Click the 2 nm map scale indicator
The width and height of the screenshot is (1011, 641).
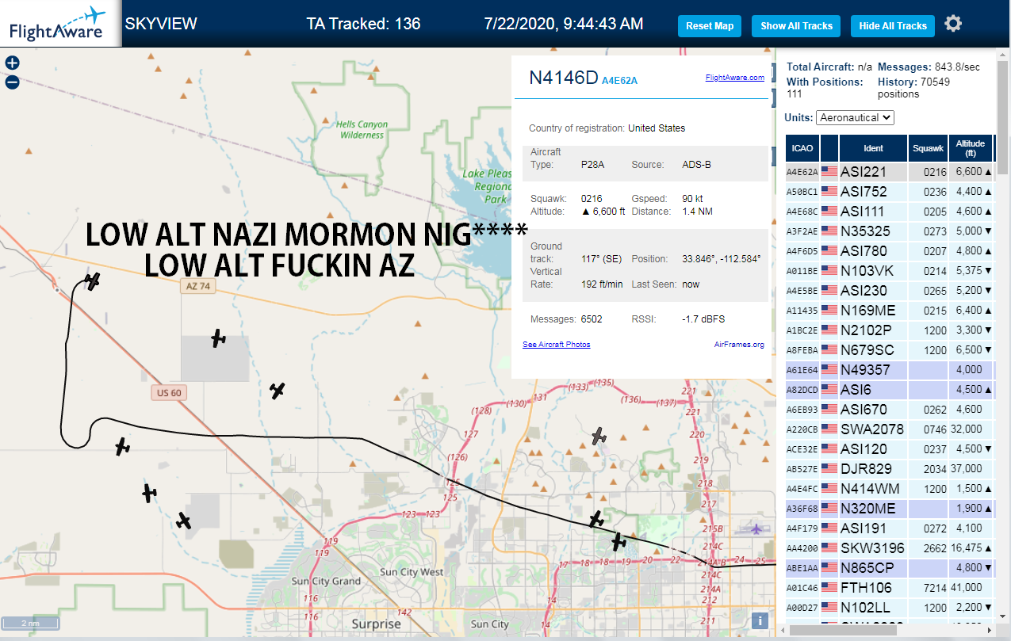(x=30, y=623)
